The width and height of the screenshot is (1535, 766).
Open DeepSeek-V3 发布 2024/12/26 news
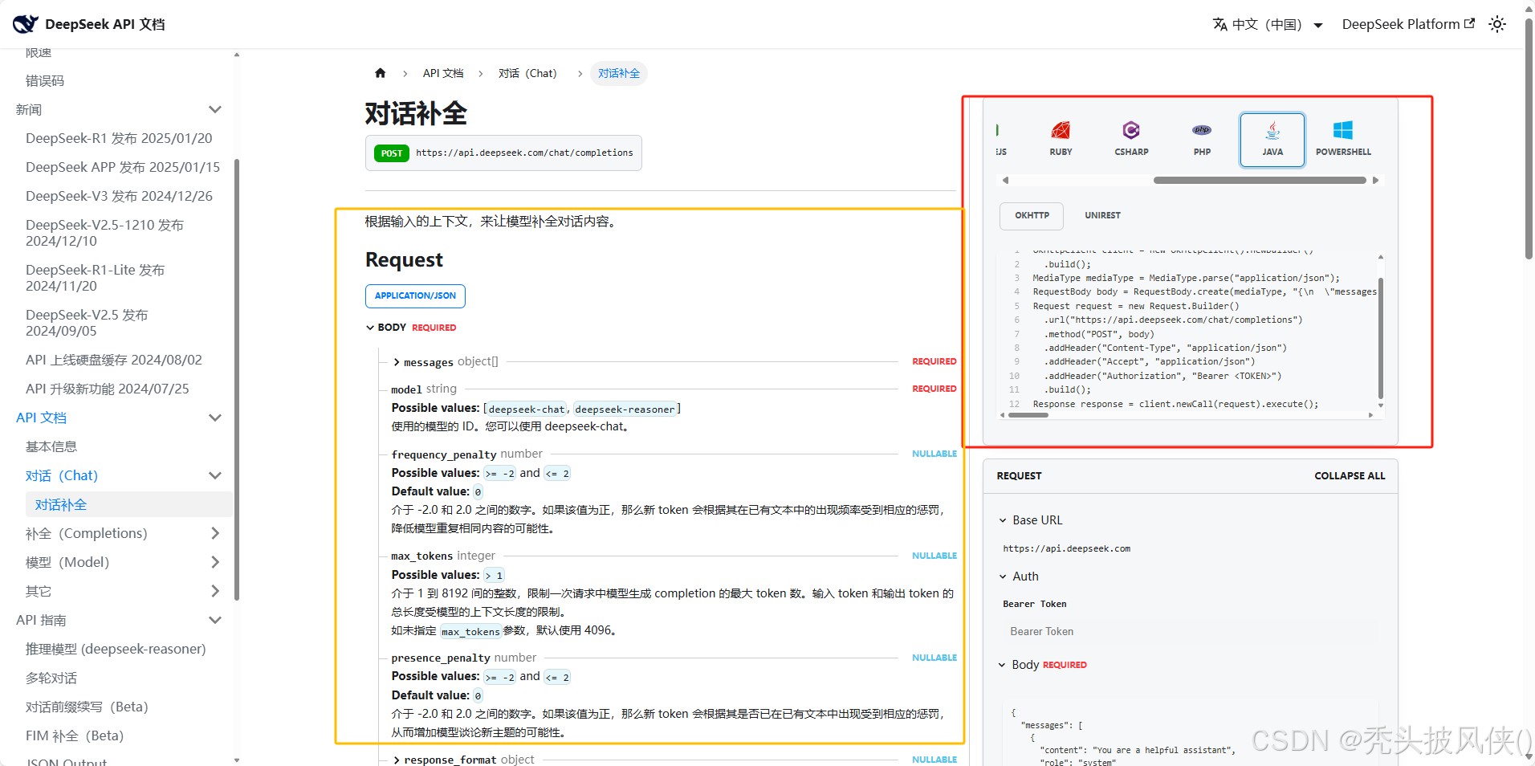coord(119,196)
